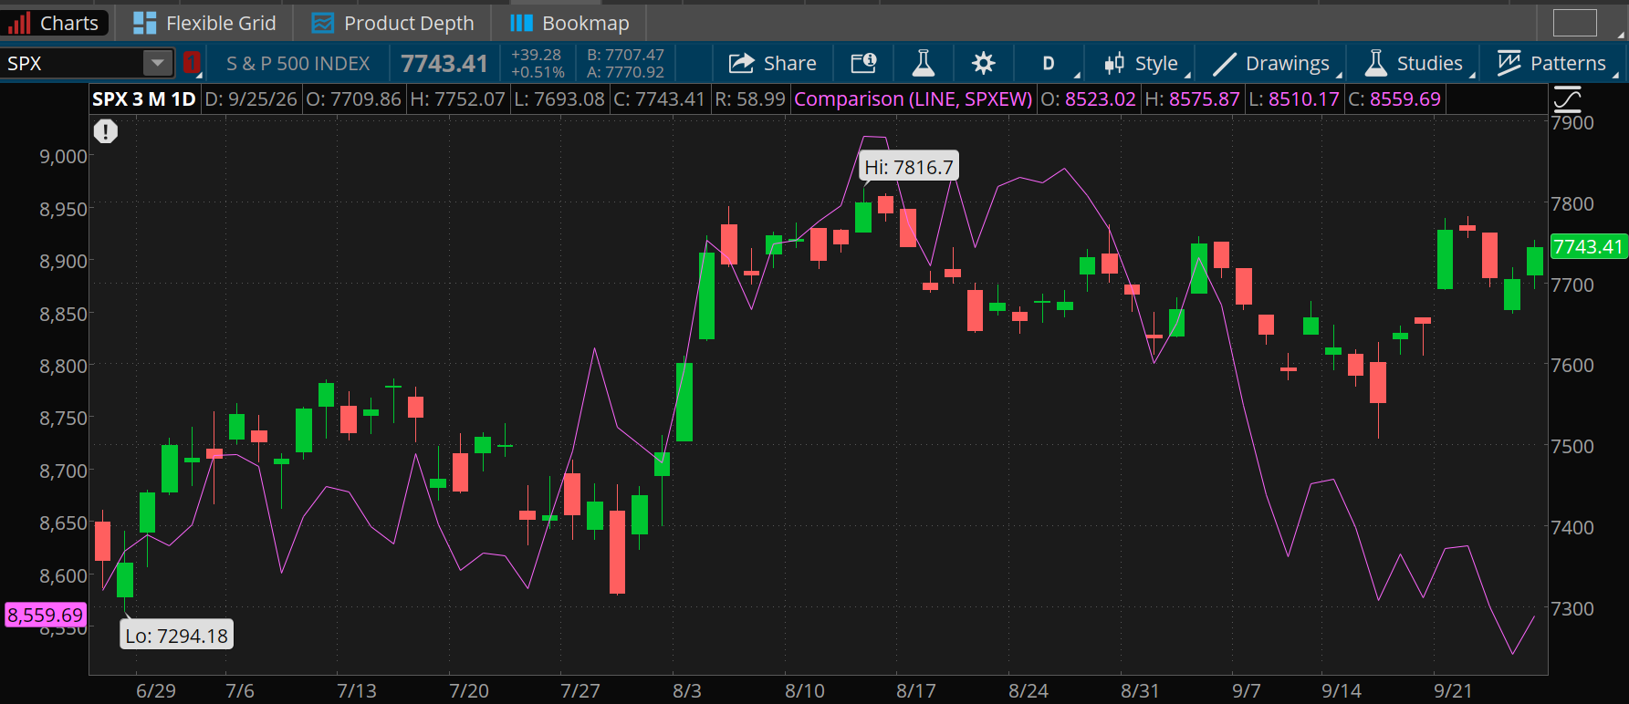Open the Studies menu

1415,63
